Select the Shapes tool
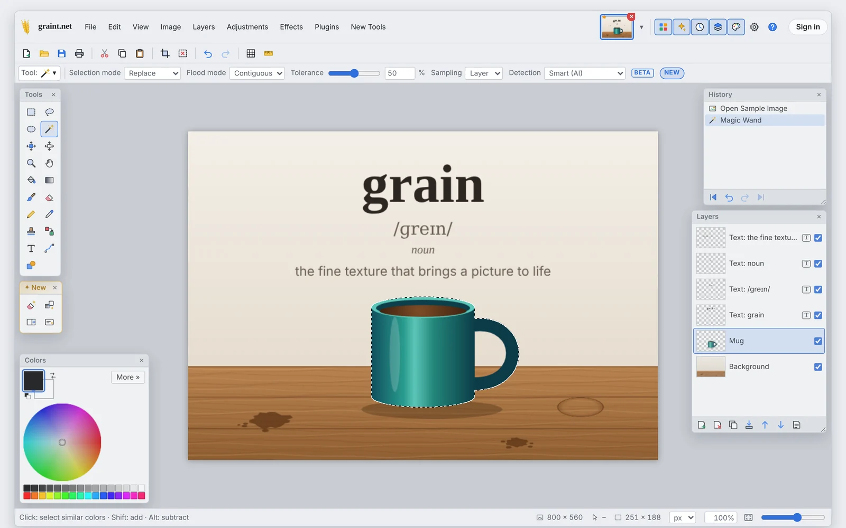Screen dimensions: 846x528 (x=31, y=265)
